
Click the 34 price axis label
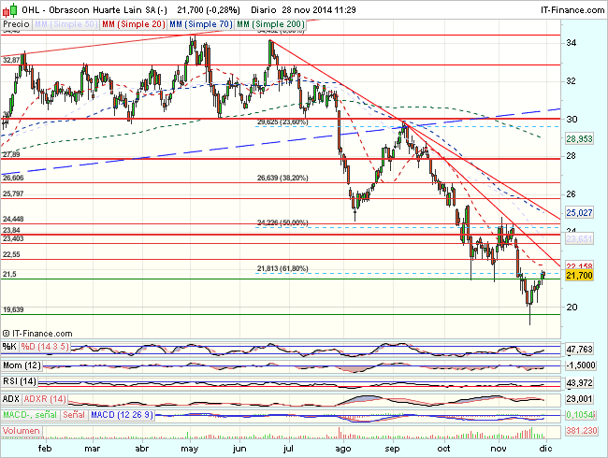point(572,43)
